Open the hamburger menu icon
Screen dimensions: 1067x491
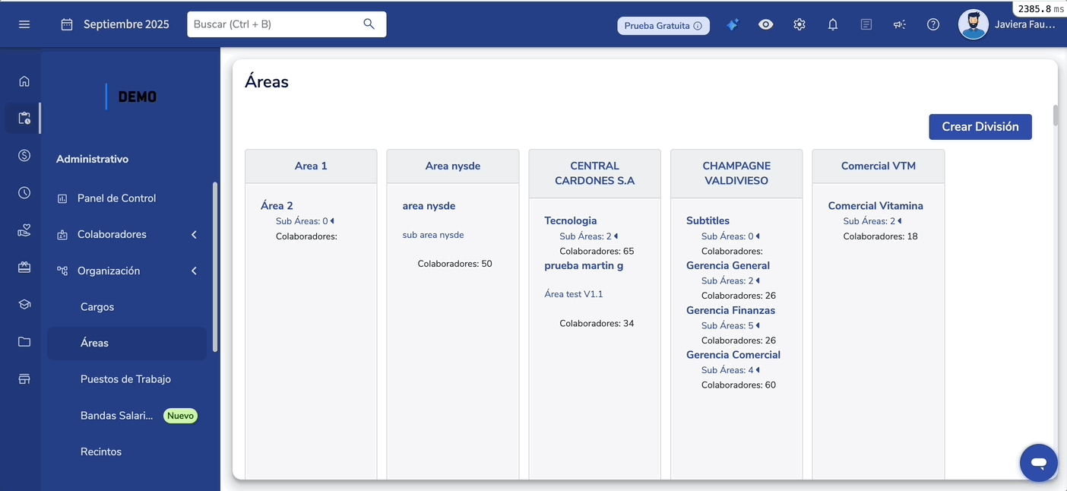[x=24, y=24]
